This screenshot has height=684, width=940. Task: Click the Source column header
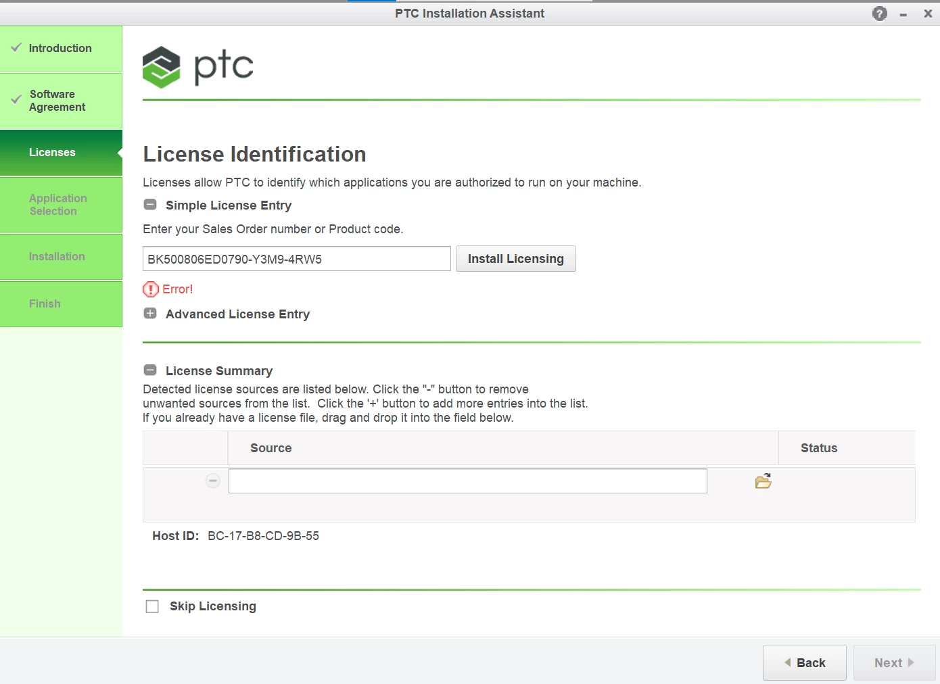(x=503, y=448)
